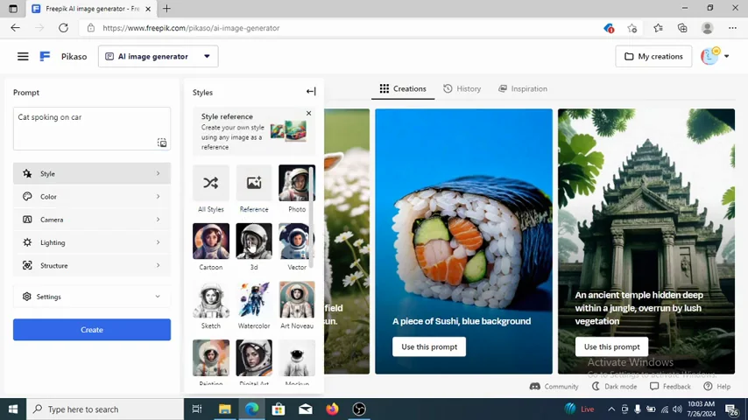
Task: Open the Help link
Action: (x=717, y=386)
